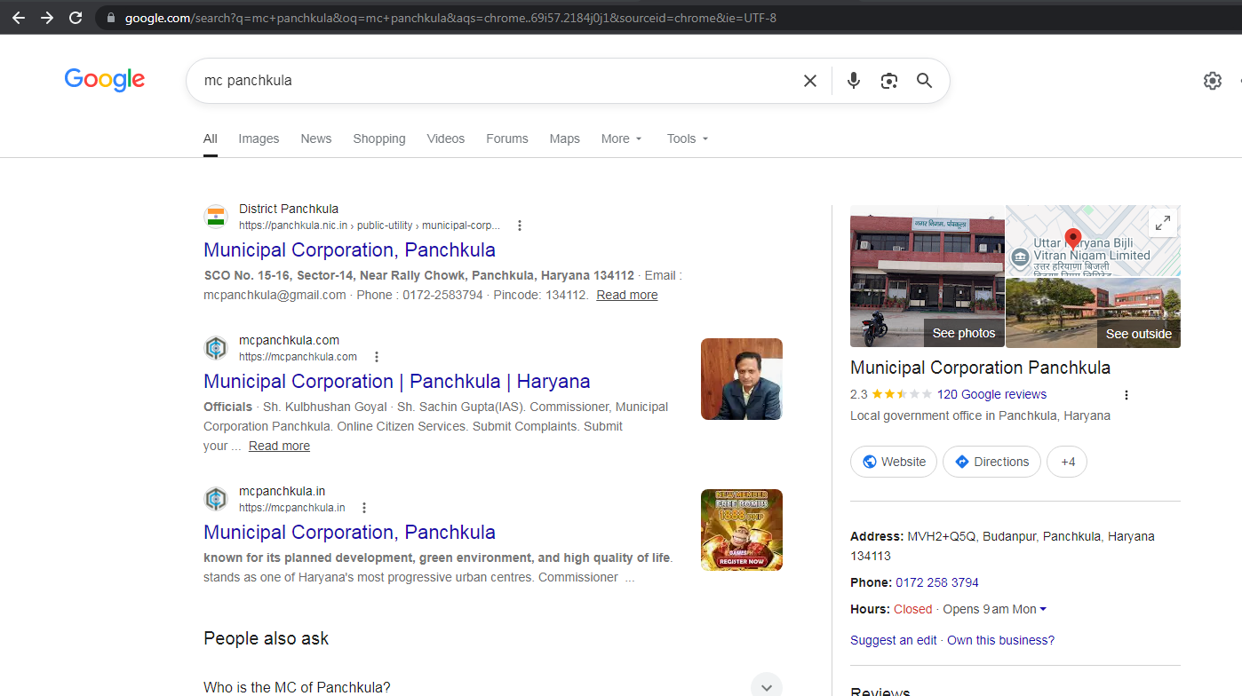Open options menu for the District Panchkula result
The width and height of the screenshot is (1242, 696).
(520, 225)
